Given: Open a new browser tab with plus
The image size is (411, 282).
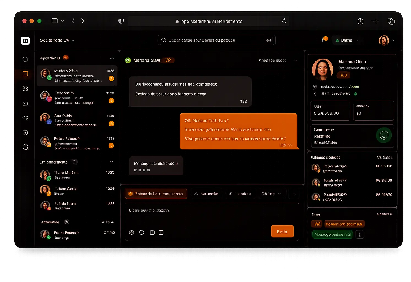Looking at the screenshot, I should coord(375,21).
